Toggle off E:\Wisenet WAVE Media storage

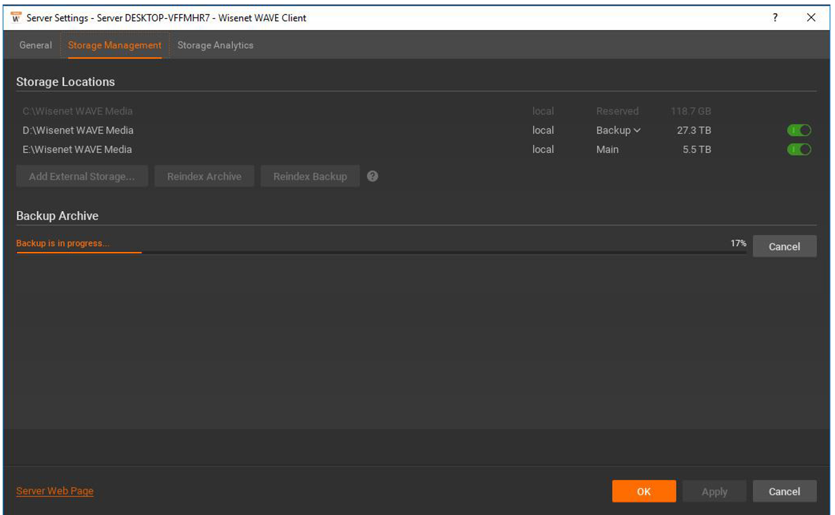coord(799,149)
